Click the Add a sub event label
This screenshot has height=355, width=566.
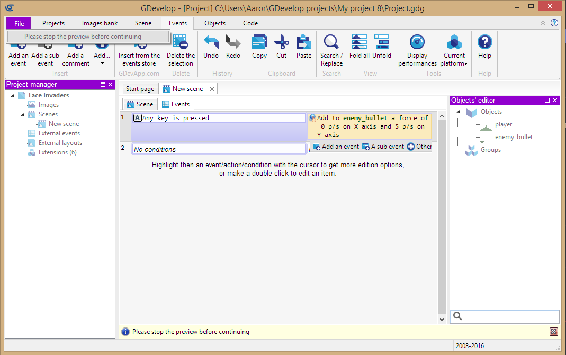click(45, 59)
